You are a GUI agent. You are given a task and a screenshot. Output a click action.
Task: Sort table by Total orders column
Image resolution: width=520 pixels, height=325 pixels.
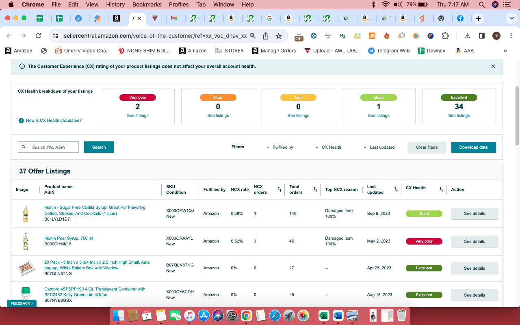point(315,189)
